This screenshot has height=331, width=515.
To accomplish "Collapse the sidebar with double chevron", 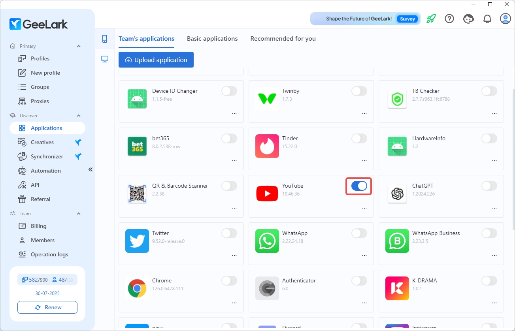I will pyautogui.click(x=90, y=169).
